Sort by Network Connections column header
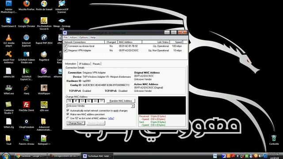 [x=84, y=42]
